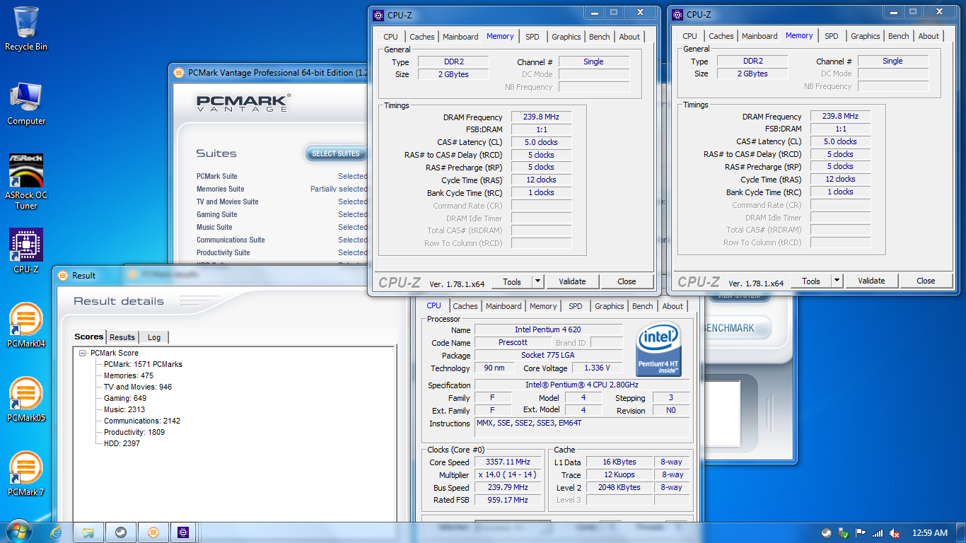This screenshot has height=543, width=966.
Task: Open Caches tab in left CPU-Z window
Action: pyautogui.click(x=422, y=37)
